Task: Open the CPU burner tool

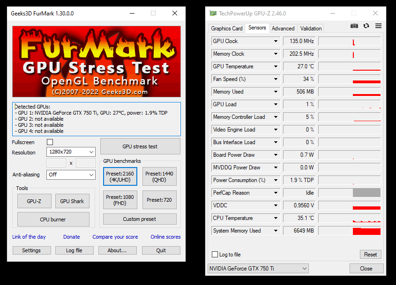Action: 53,219
